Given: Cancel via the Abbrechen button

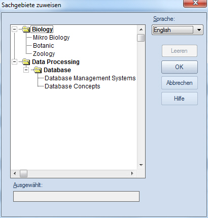Looking at the screenshot, I should point(180,83).
